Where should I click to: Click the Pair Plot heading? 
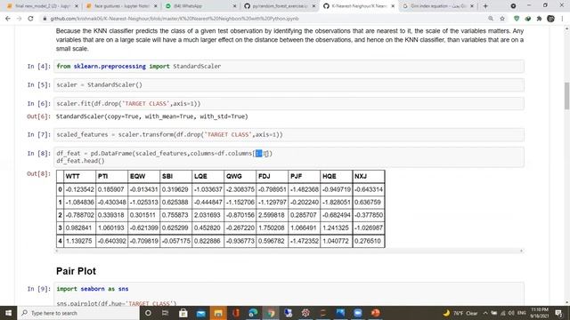pyautogui.click(x=76, y=271)
